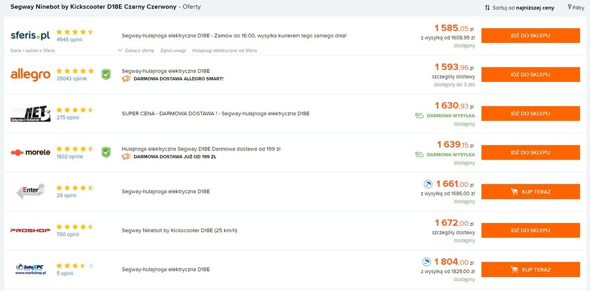Click the green trusted shield beside morele
This screenshot has height=291, width=590.
106,153
